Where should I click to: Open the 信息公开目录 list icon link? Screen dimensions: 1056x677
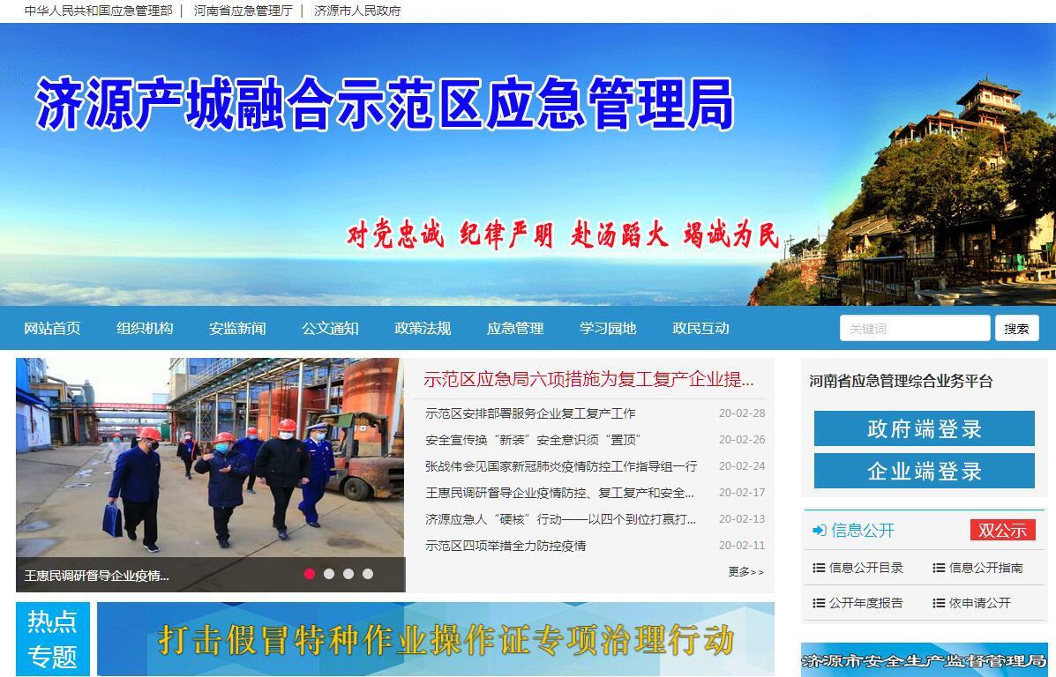click(858, 568)
